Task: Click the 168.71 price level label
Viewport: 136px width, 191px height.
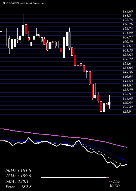Action: pyautogui.click(x=128, y=37)
